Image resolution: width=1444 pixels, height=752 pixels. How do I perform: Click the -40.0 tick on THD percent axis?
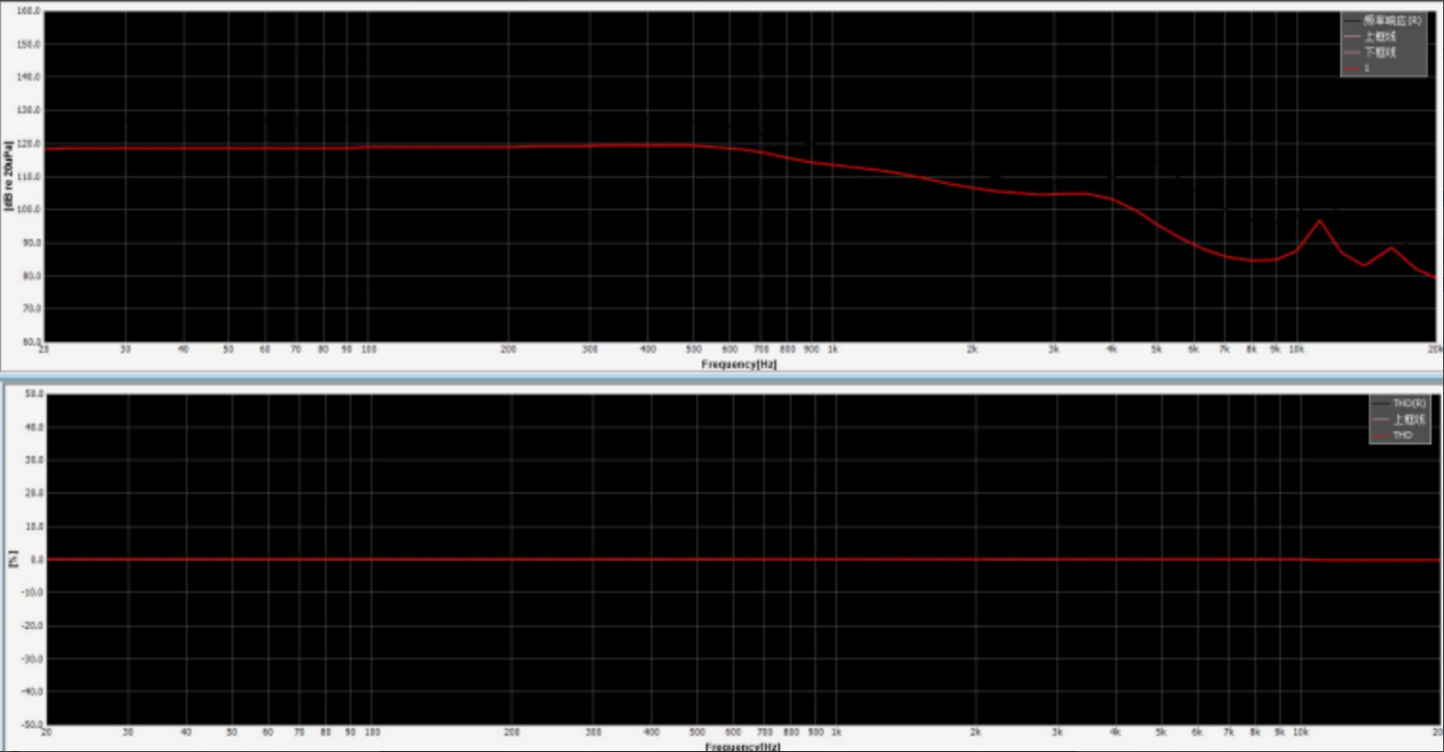32,692
